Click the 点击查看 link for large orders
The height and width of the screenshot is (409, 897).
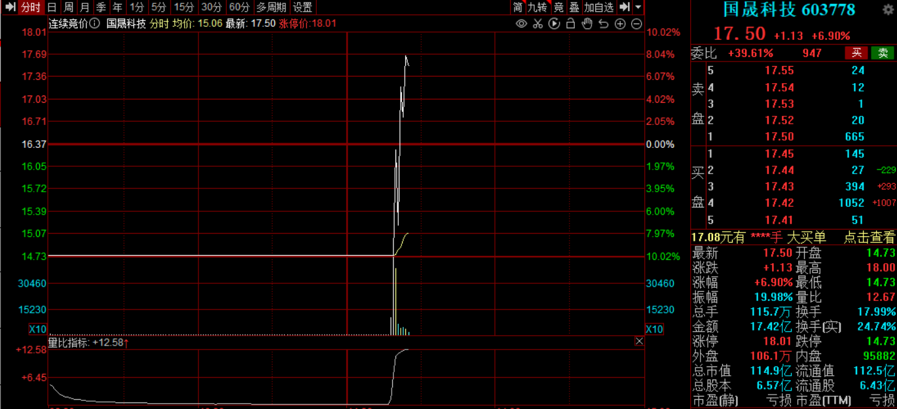(x=869, y=238)
